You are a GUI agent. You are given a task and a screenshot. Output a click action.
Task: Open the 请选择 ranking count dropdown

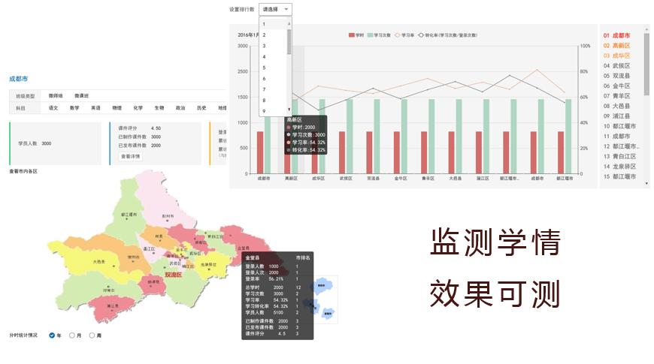(275, 9)
